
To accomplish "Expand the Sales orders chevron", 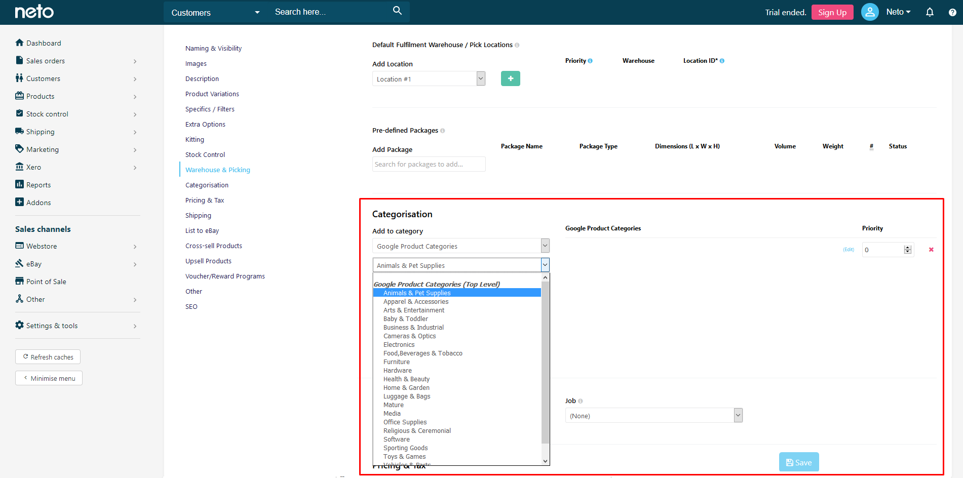I will click(135, 61).
